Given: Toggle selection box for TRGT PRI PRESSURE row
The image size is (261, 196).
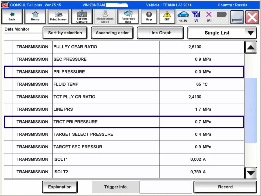Looking at the screenshot, I should coord(8,122).
